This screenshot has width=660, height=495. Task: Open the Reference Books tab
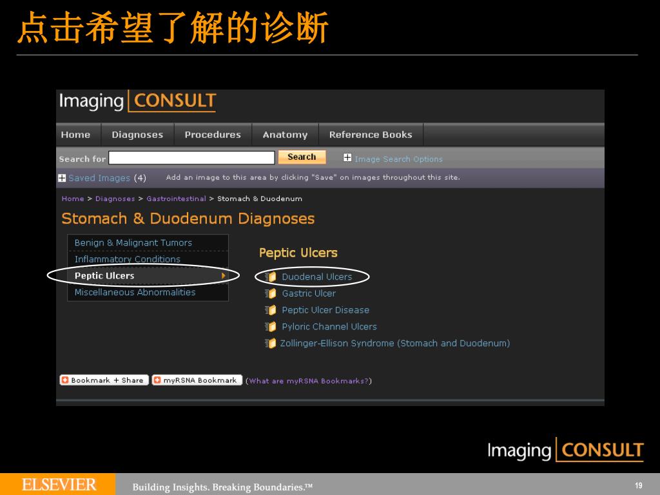point(371,135)
